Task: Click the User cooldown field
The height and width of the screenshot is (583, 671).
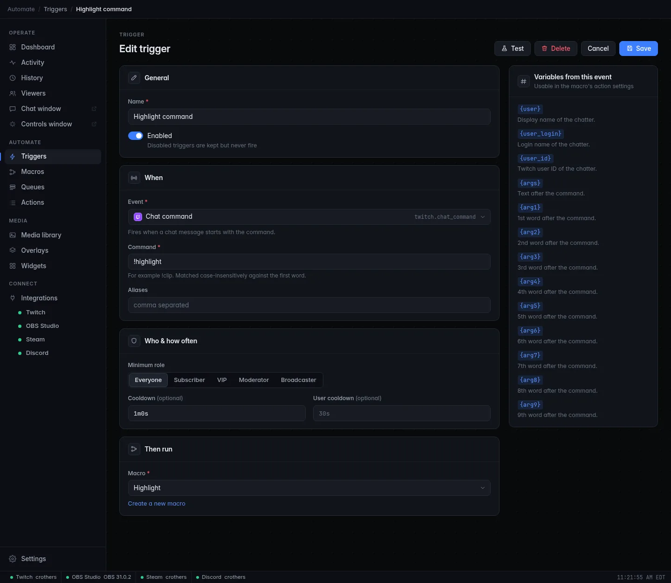Action: click(x=402, y=414)
